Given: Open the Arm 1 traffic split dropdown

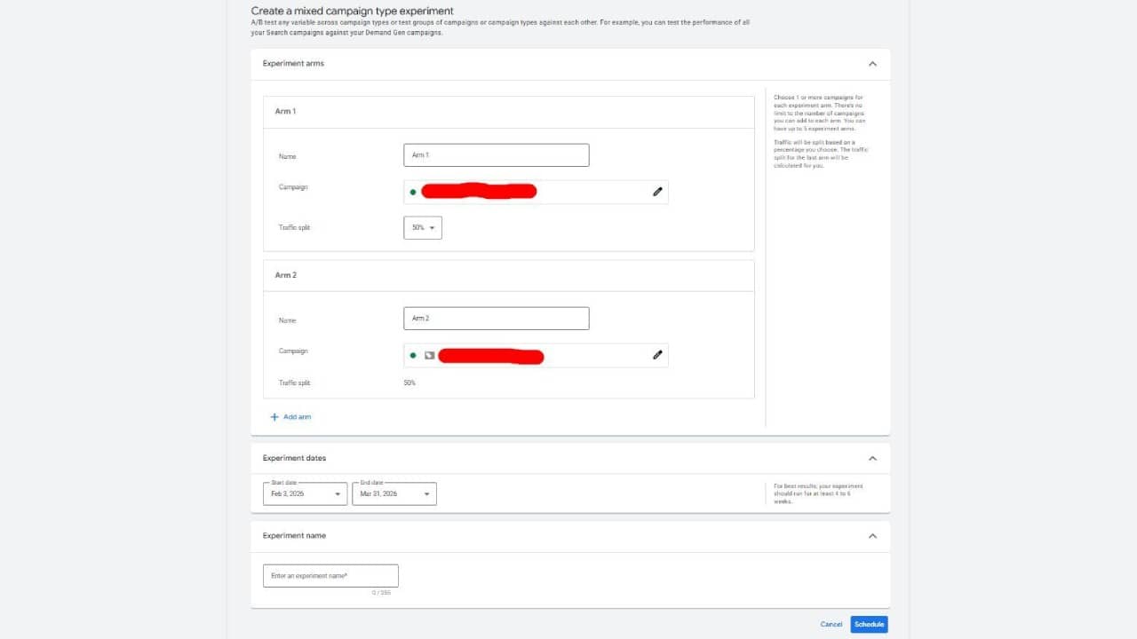Looking at the screenshot, I should point(423,228).
